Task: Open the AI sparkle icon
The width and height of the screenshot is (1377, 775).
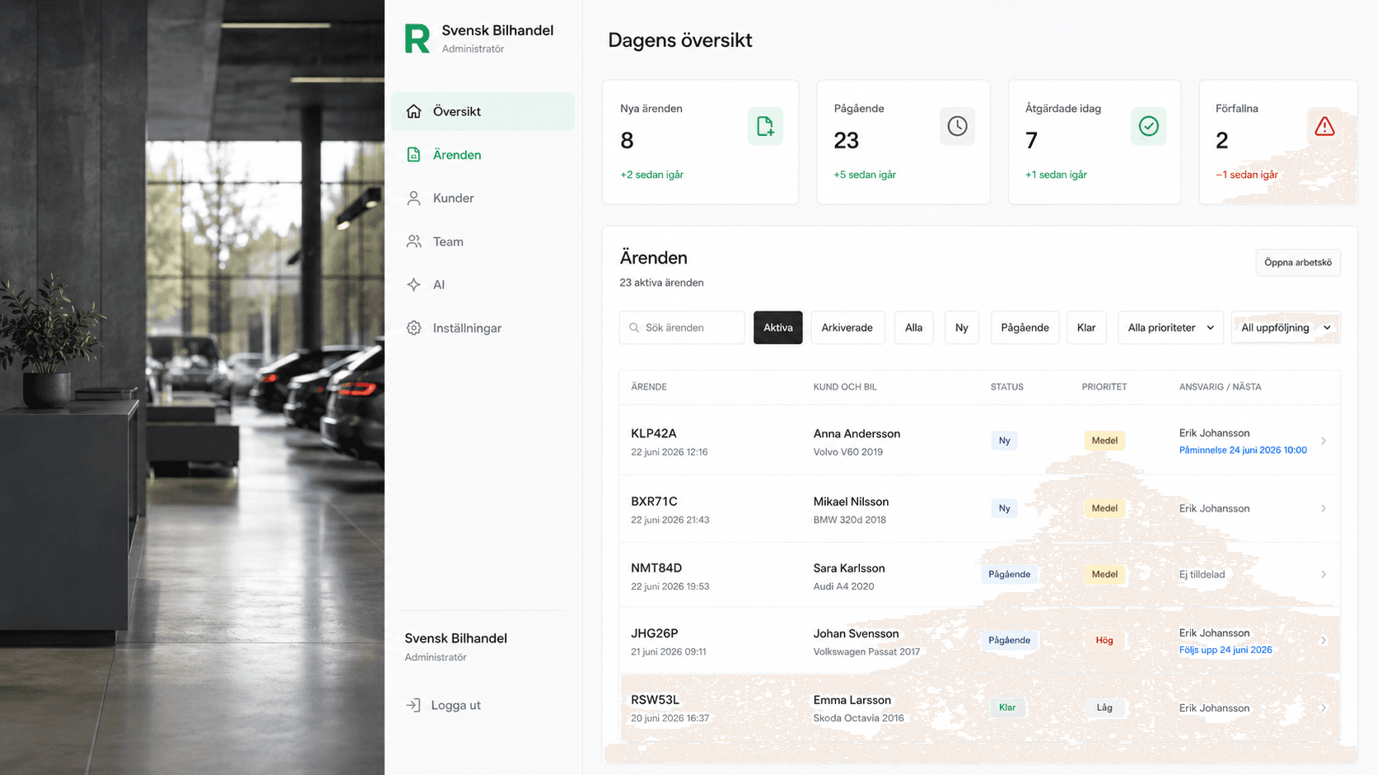Action: pyautogui.click(x=413, y=285)
